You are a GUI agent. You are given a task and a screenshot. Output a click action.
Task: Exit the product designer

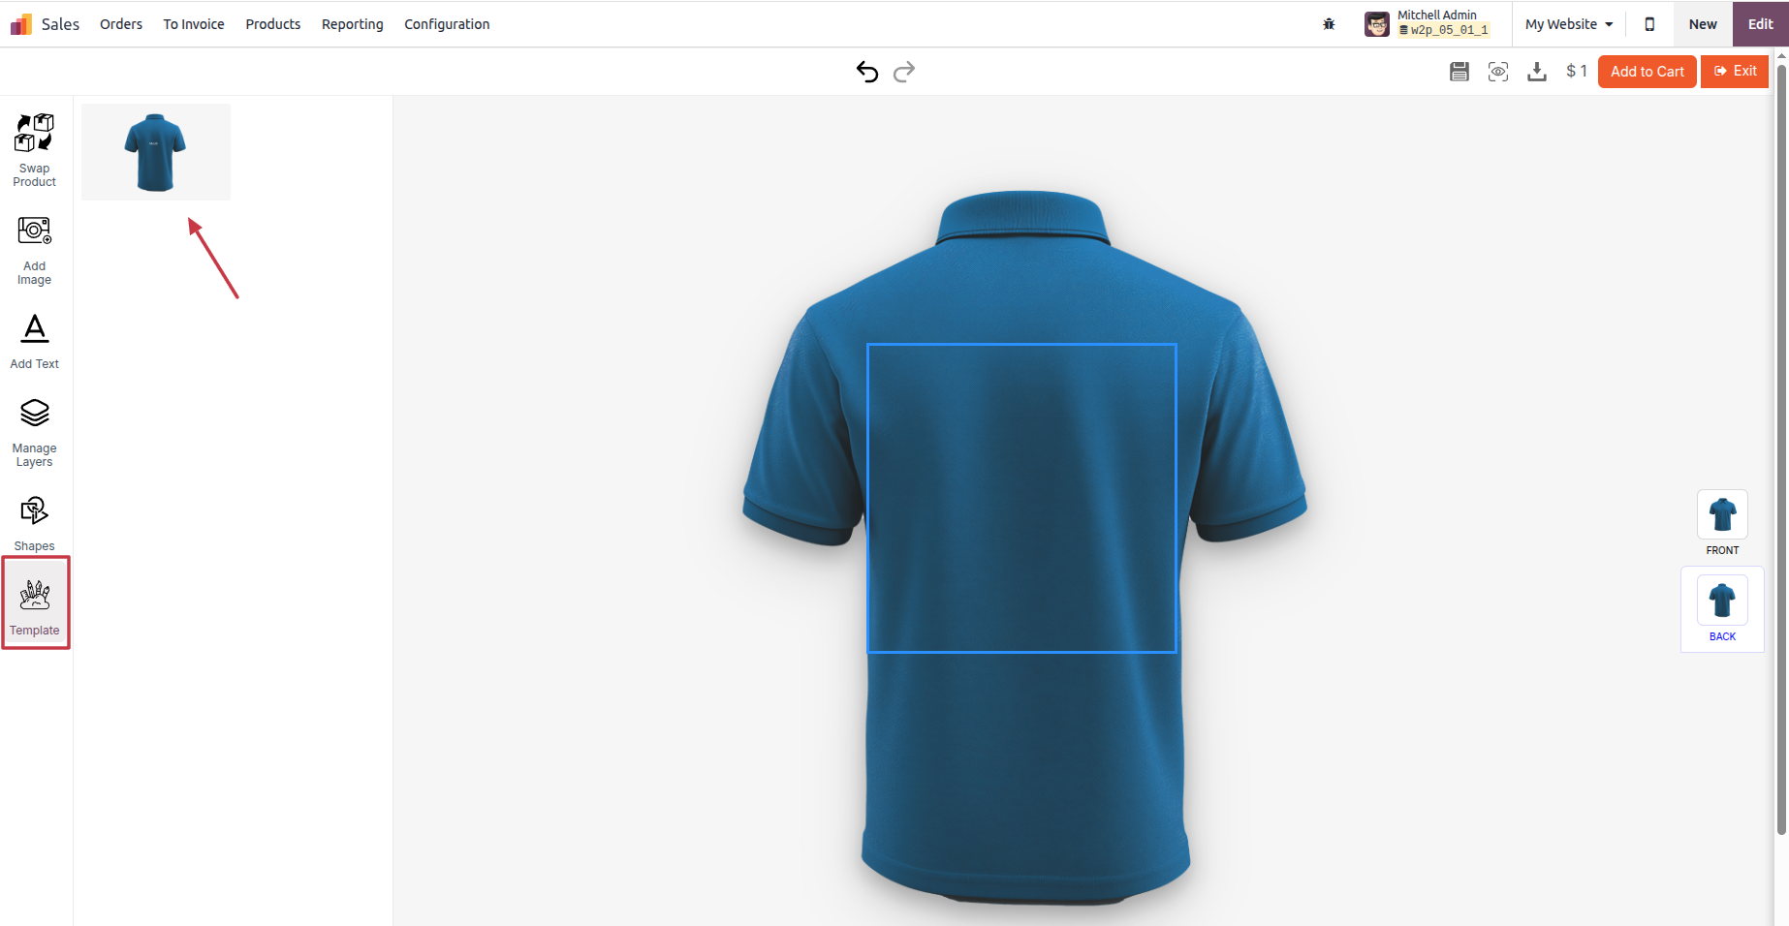(x=1735, y=72)
